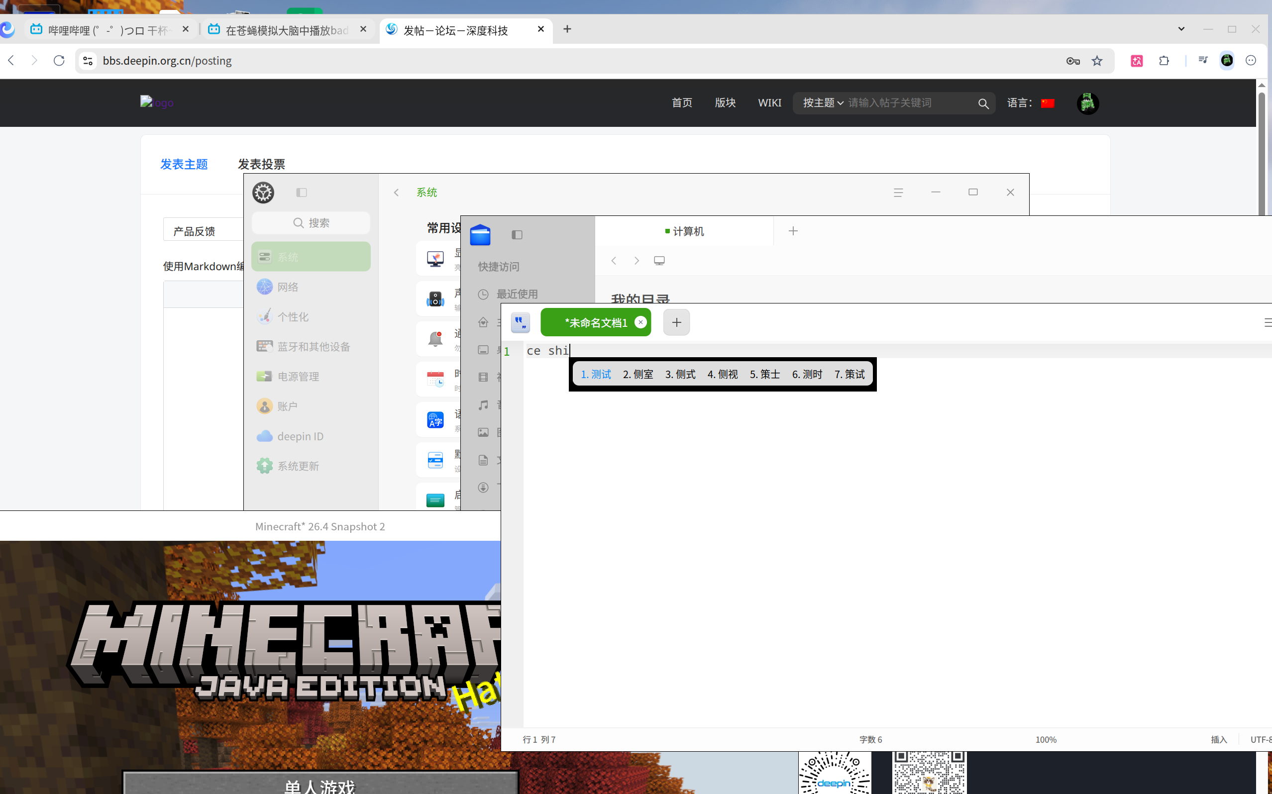Select the 发表主题 tab
Viewport: 1272px width, 794px height.
184,164
